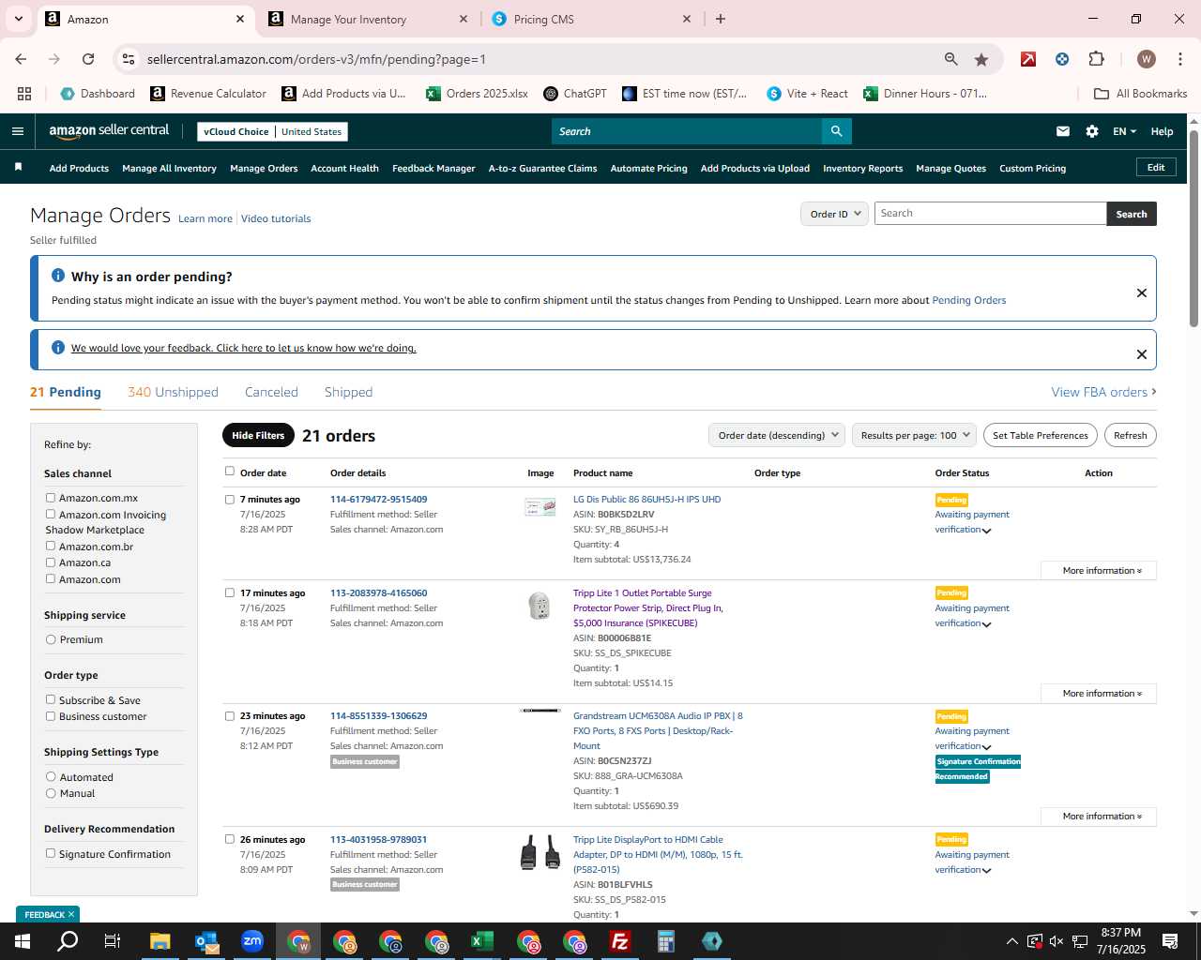Click the Refresh button
This screenshot has width=1201, height=960.
click(x=1131, y=435)
